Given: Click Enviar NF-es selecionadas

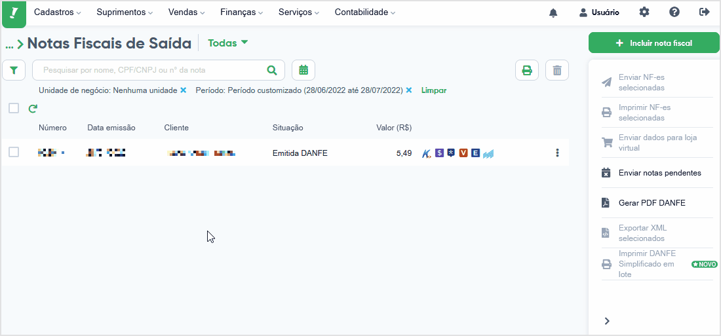Looking at the screenshot, I should [657, 83].
